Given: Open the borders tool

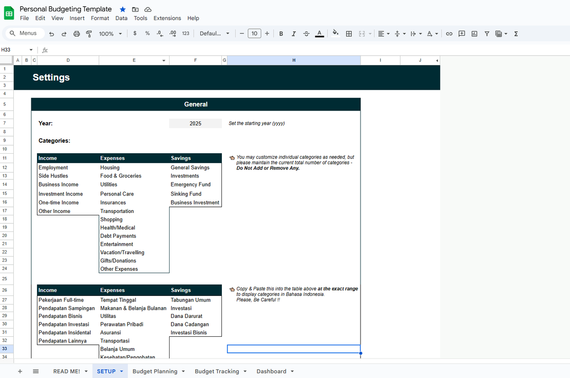Looking at the screenshot, I should [x=349, y=34].
